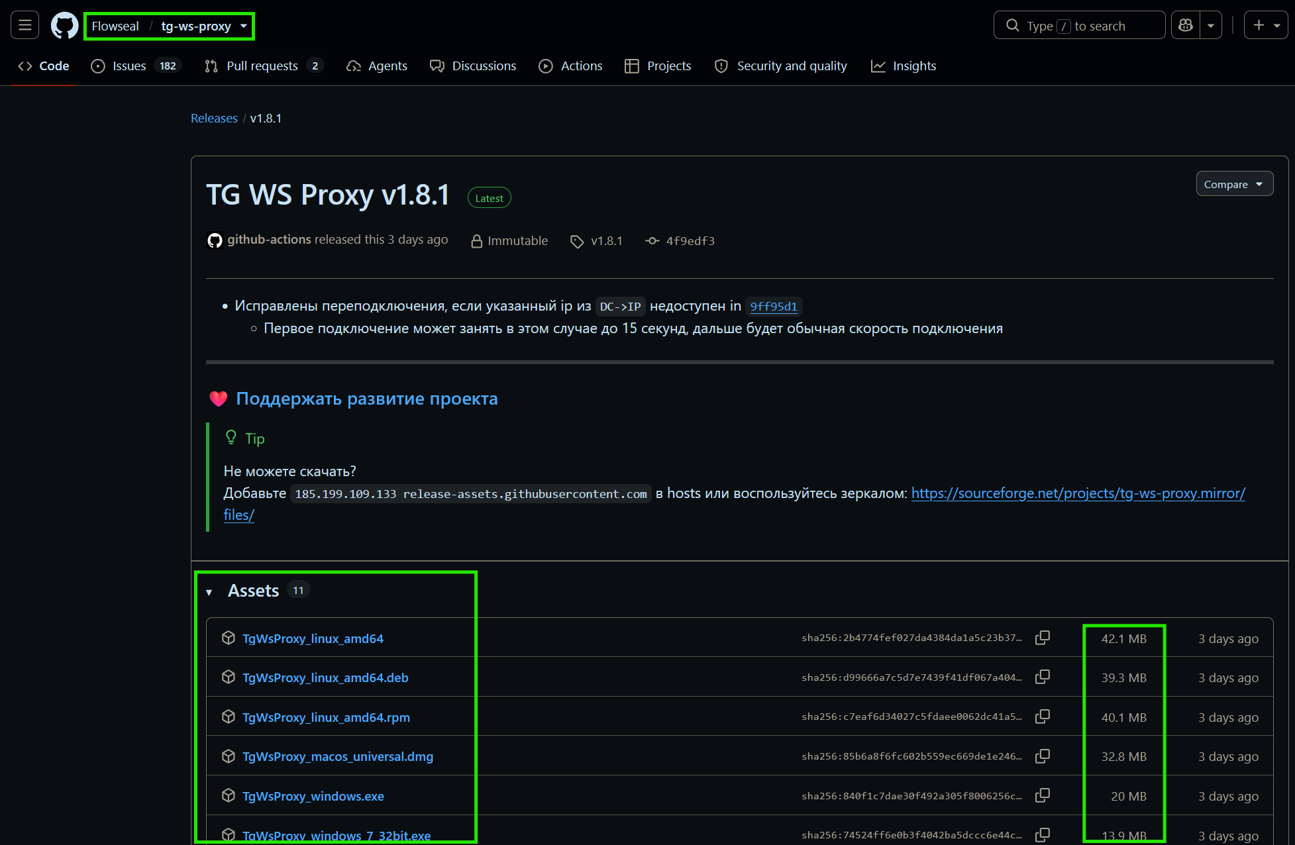Screen dimensions: 1295x845
Task: Open commit link 9ff95d1
Action: pos(774,307)
